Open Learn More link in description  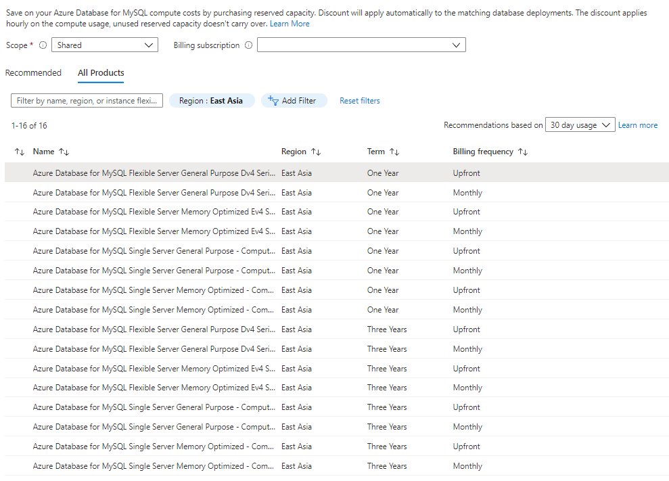tap(290, 24)
